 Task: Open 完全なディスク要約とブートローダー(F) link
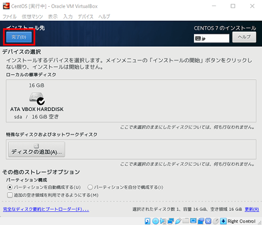pyautogui.click(x=46, y=209)
